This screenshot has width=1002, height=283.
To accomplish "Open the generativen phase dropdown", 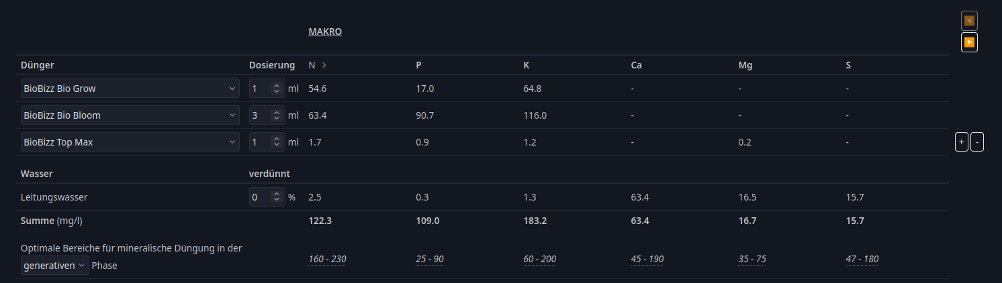I will (x=54, y=266).
